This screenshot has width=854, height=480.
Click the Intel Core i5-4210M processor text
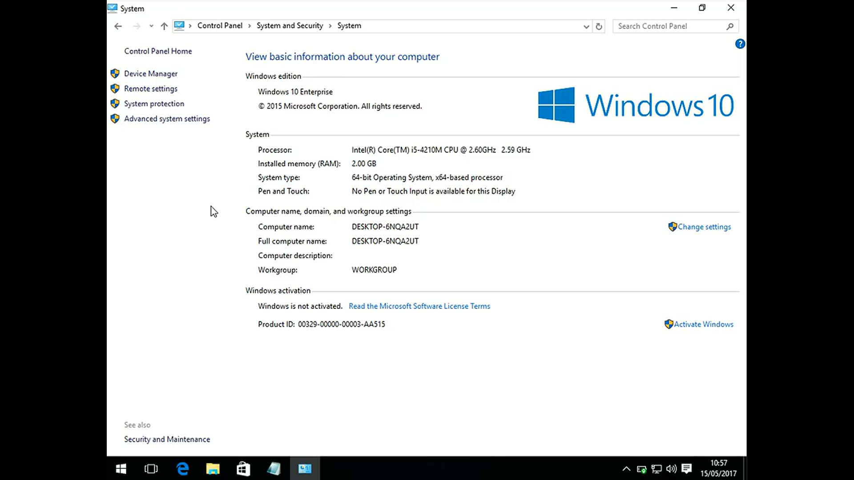[441, 150]
